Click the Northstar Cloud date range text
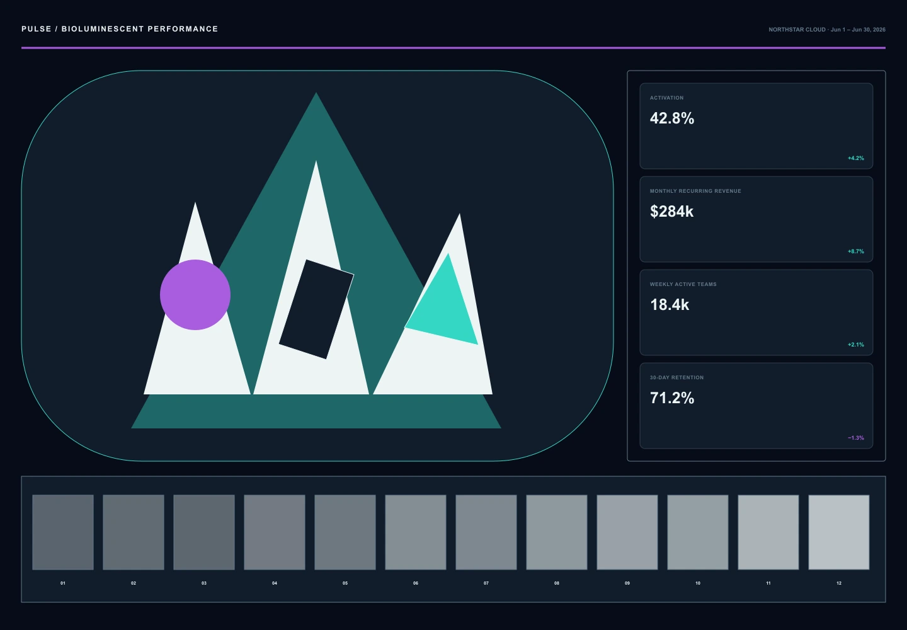This screenshot has height=630, width=907. (827, 30)
